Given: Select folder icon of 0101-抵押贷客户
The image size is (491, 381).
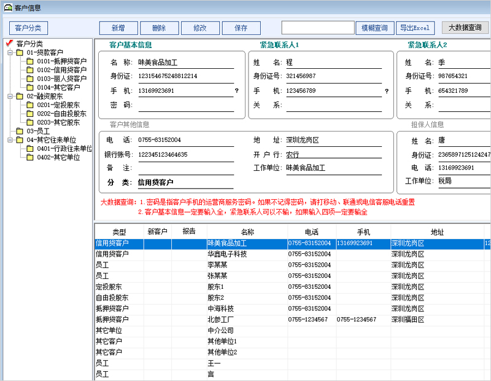Looking at the screenshot, I should pyautogui.click(x=30, y=61).
